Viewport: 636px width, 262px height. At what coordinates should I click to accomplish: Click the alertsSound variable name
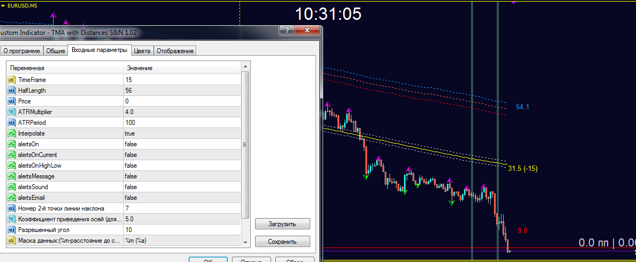click(33, 187)
